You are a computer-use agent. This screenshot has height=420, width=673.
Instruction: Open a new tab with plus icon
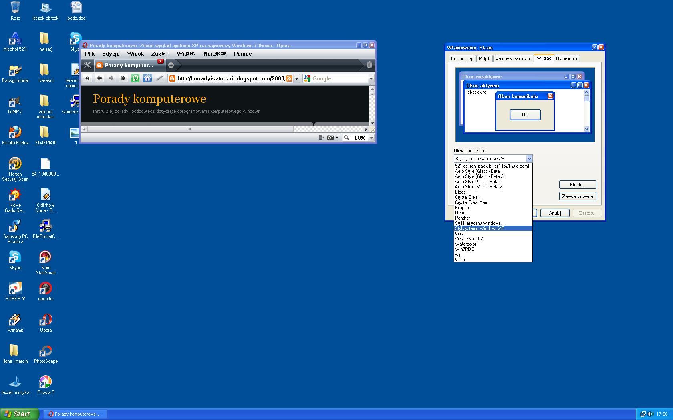(171, 65)
